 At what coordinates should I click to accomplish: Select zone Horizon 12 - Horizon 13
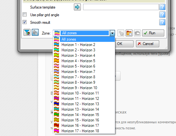[x=84, y=104]
